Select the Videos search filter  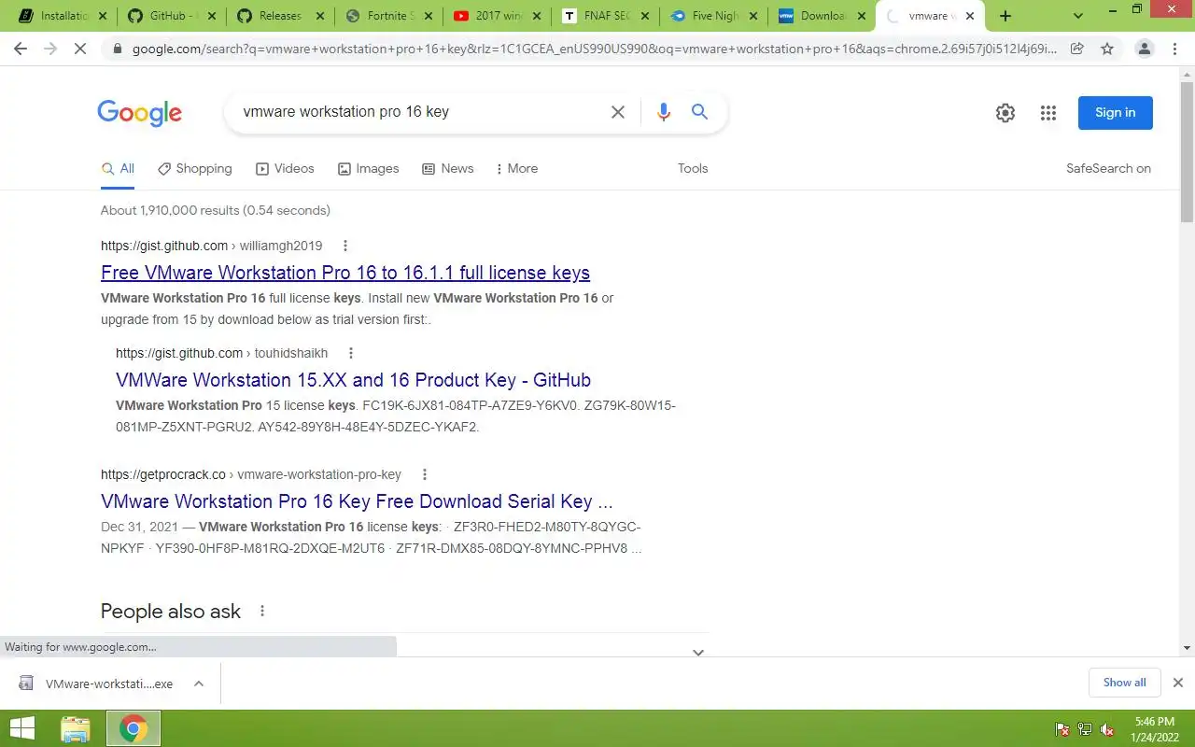click(285, 169)
